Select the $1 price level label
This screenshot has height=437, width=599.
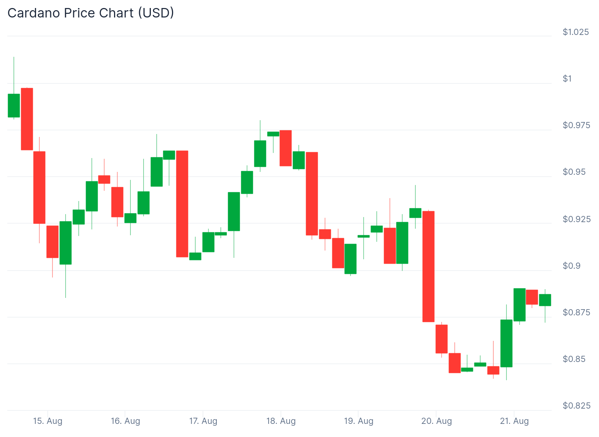pyautogui.click(x=567, y=79)
